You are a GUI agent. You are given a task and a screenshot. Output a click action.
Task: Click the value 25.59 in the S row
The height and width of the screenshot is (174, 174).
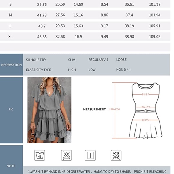pyautogui.click(x=60, y=4)
